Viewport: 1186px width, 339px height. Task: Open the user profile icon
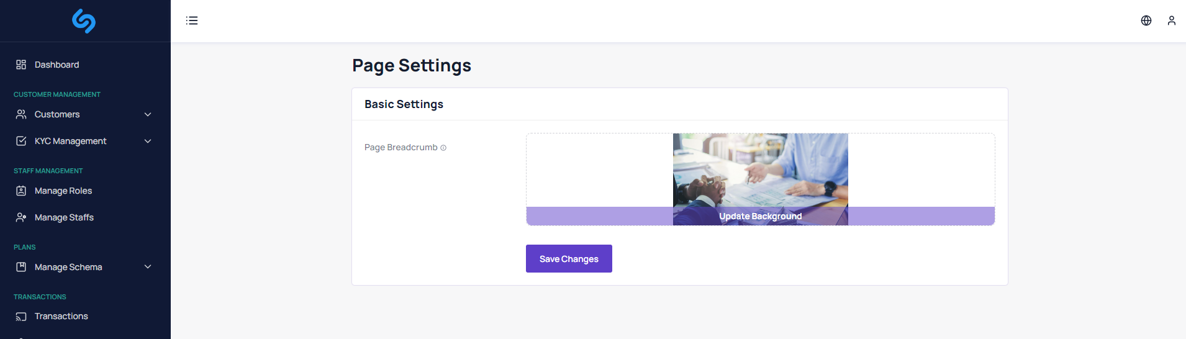(x=1172, y=20)
